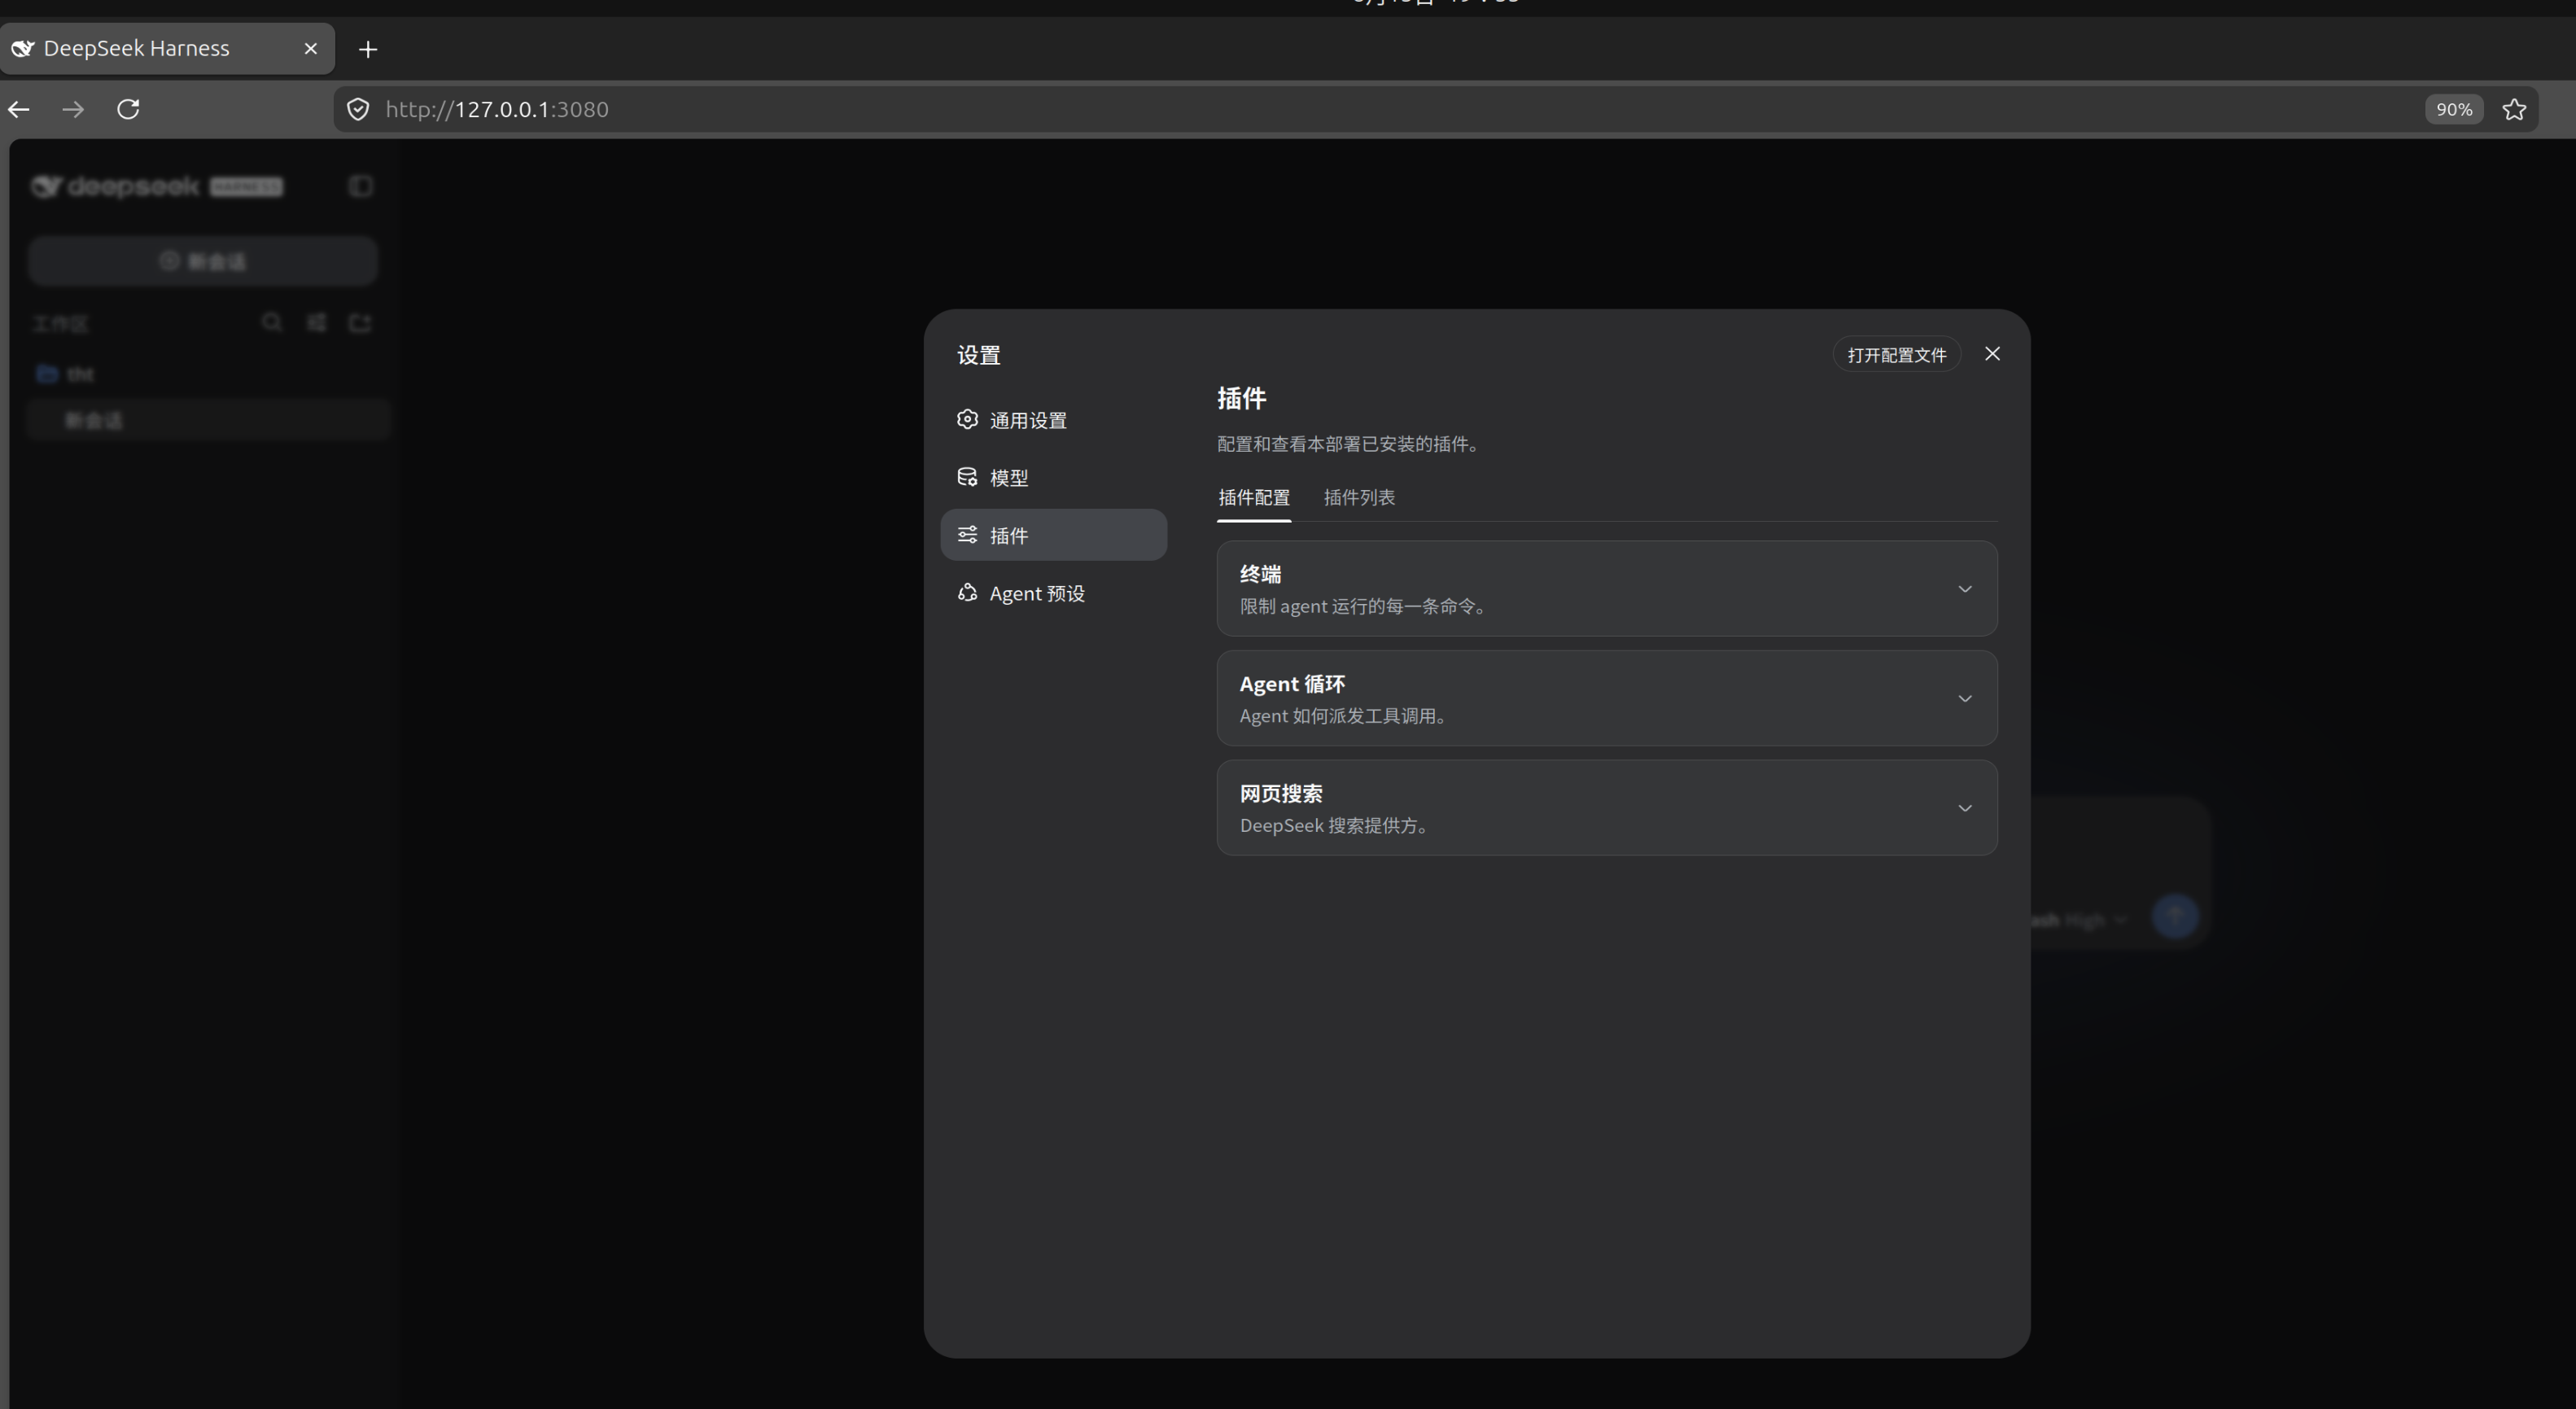Click the sliders icon beside 插件
The height and width of the screenshot is (1409, 2576).
point(967,535)
